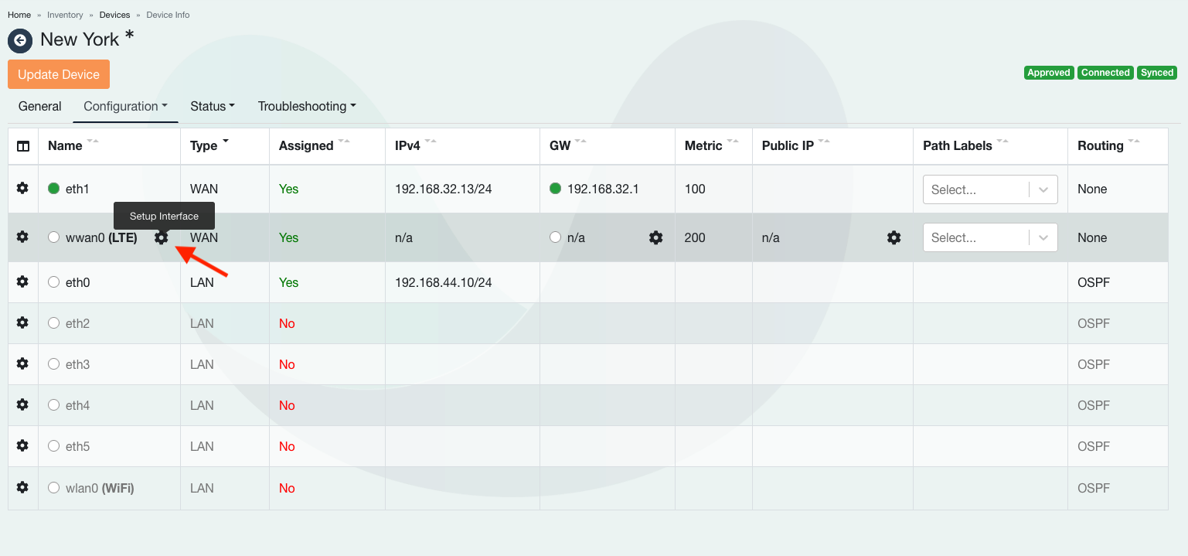Toggle the status circle beside eth0
The image size is (1188, 556).
54,282
